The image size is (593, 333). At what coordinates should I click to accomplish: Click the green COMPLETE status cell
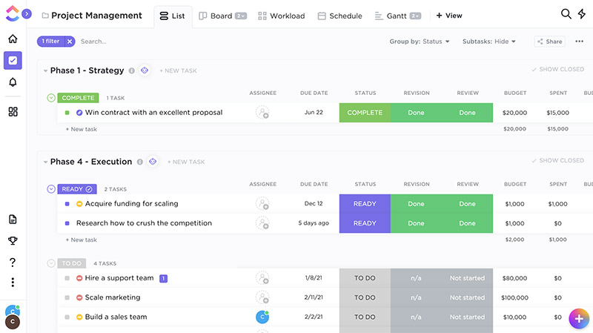coord(365,113)
